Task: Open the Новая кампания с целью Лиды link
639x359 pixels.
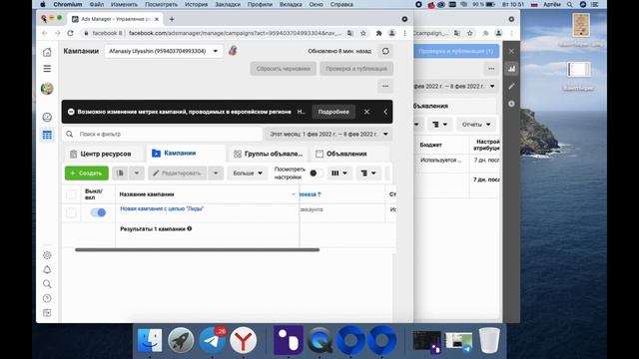Action: (162, 208)
